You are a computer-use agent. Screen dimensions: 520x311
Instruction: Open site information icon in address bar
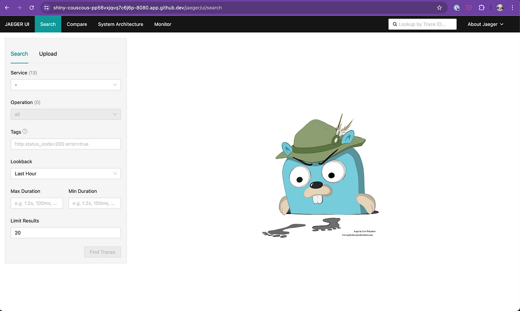click(x=47, y=7)
